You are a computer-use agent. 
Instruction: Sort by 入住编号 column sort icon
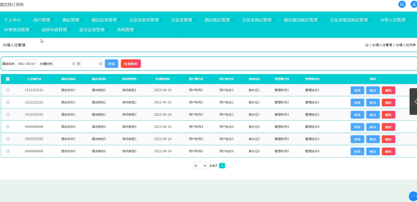coord(40,79)
